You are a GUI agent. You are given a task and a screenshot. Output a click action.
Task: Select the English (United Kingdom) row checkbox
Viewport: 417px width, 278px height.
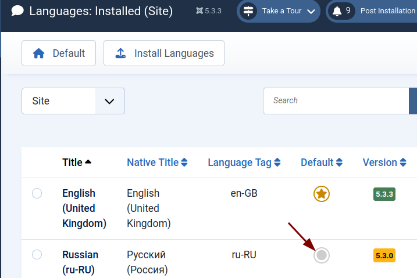(x=37, y=193)
